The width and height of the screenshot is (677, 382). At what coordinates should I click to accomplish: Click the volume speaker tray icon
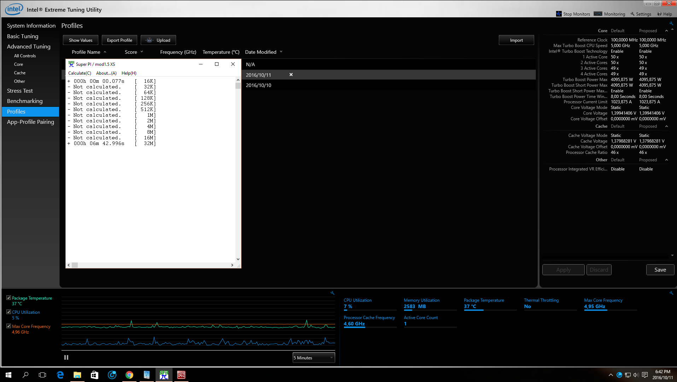(x=636, y=375)
